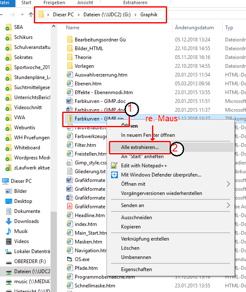This screenshot has height=292, width=246.
Task: Select the Farbkurven - GIMP.zip archive icon
Action: [x=70, y=118]
